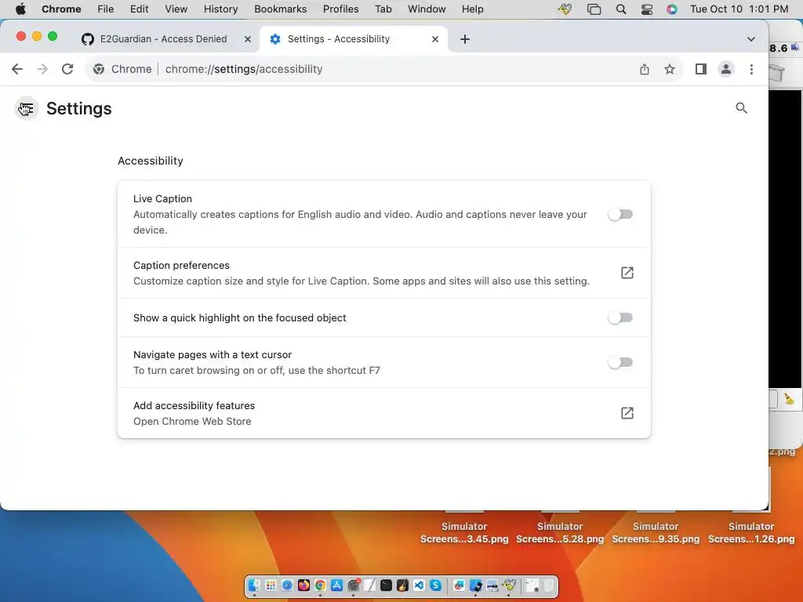Open the Tab menu

click(383, 9)
